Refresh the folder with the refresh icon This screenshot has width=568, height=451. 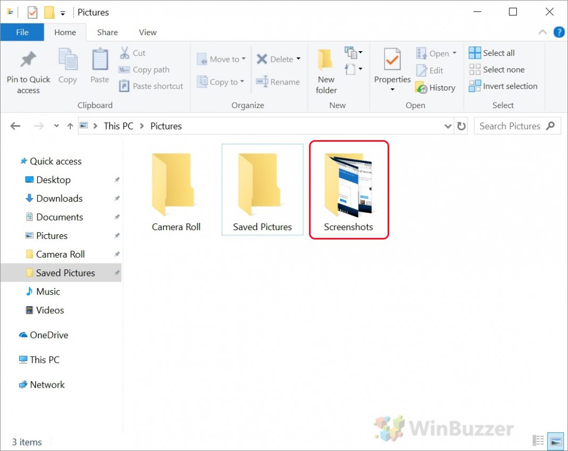[461, 126]
